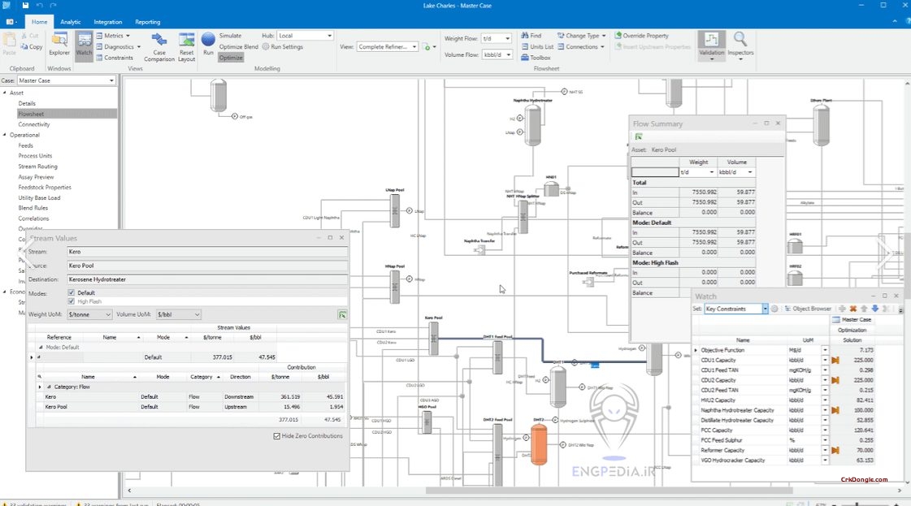Open Metrics menu in Views group

pos(113,36)
